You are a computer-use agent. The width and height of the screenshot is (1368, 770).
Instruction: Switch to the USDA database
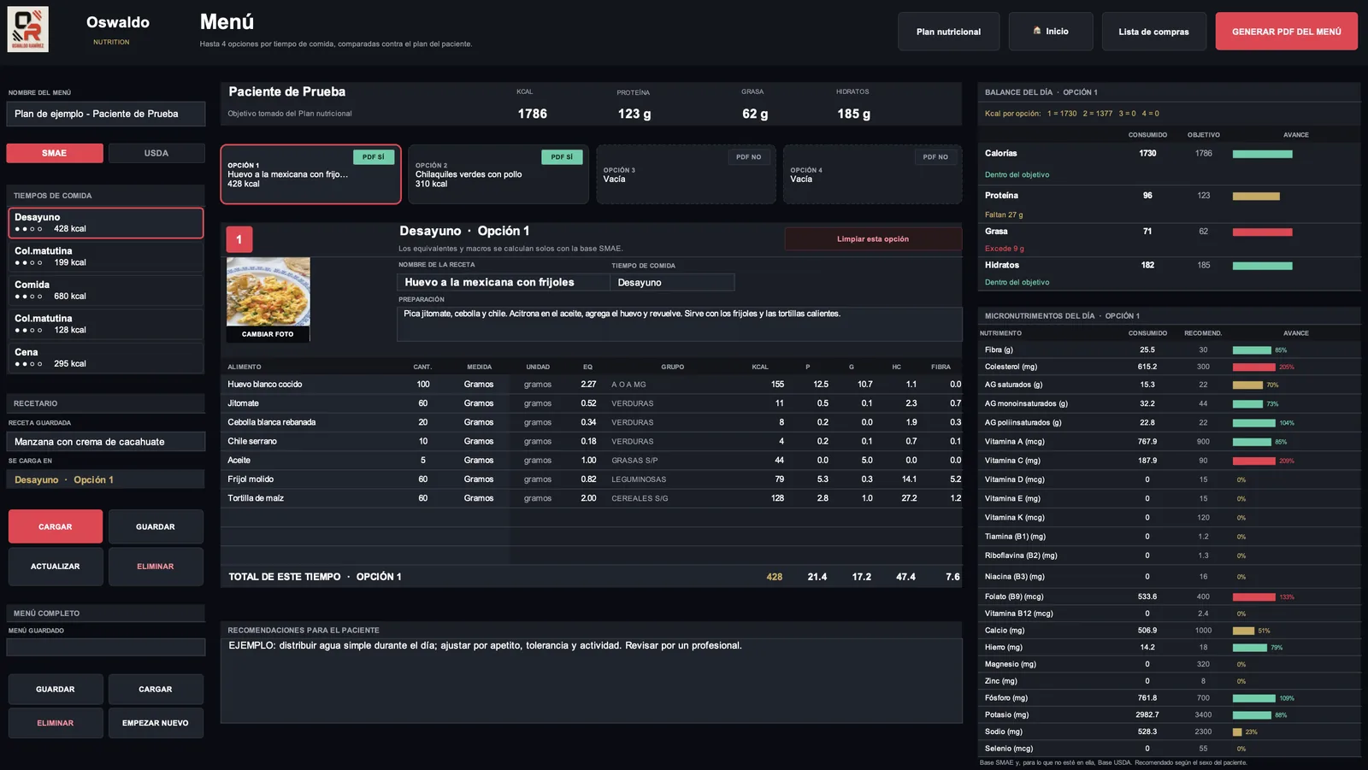tap(156, 153)
